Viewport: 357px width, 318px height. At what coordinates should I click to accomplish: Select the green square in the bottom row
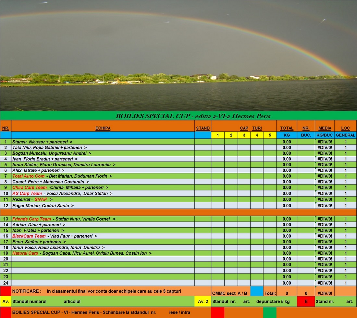click(x=269, y=312)
